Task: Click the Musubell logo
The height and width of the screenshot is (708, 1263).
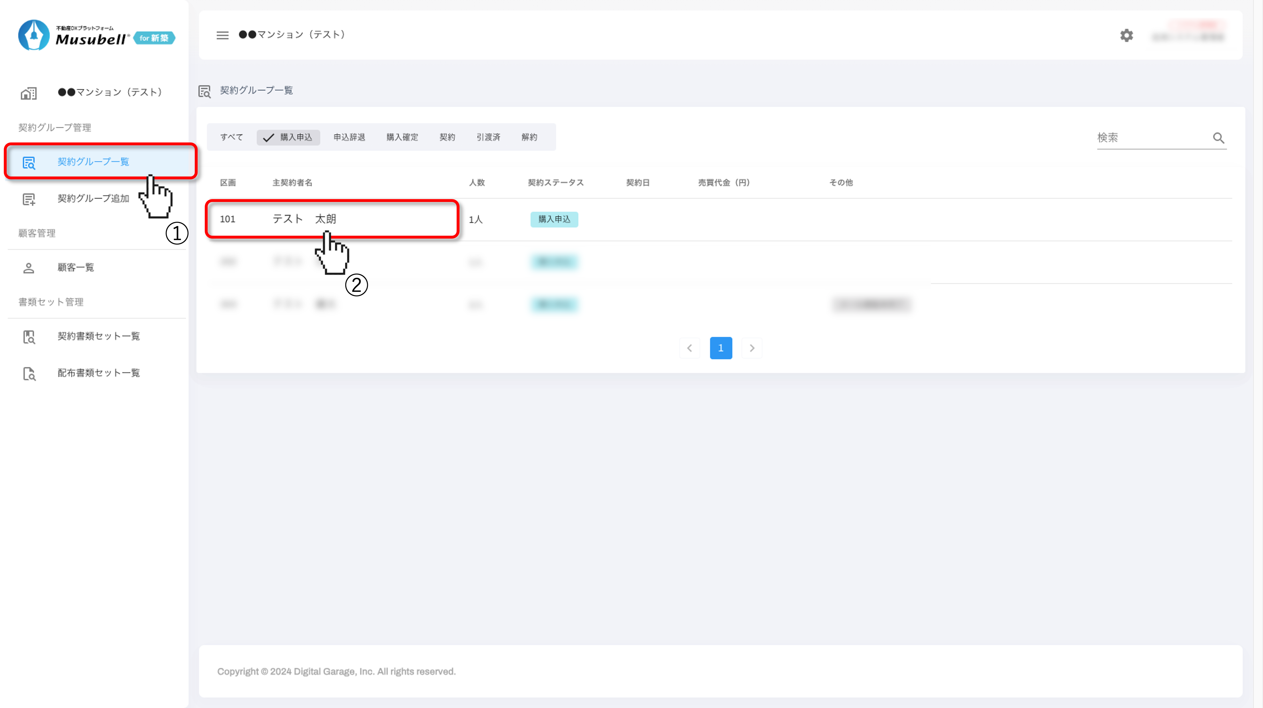Action: coord(96,35)
